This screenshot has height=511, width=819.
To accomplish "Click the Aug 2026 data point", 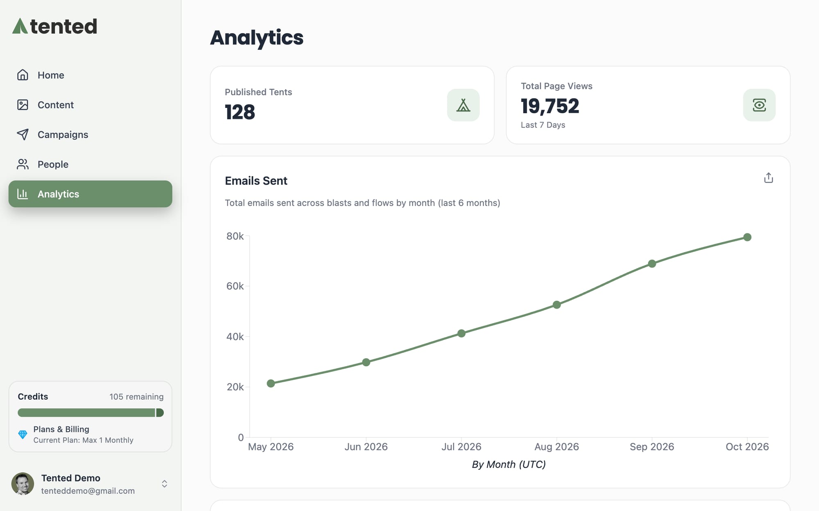I will [557, 305].
